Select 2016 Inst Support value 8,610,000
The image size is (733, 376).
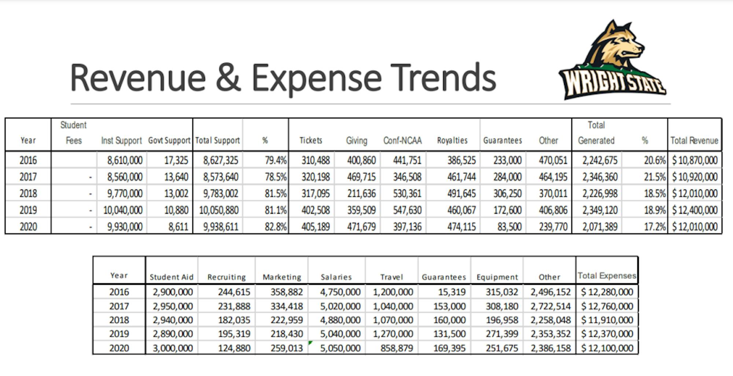point(125,161)
